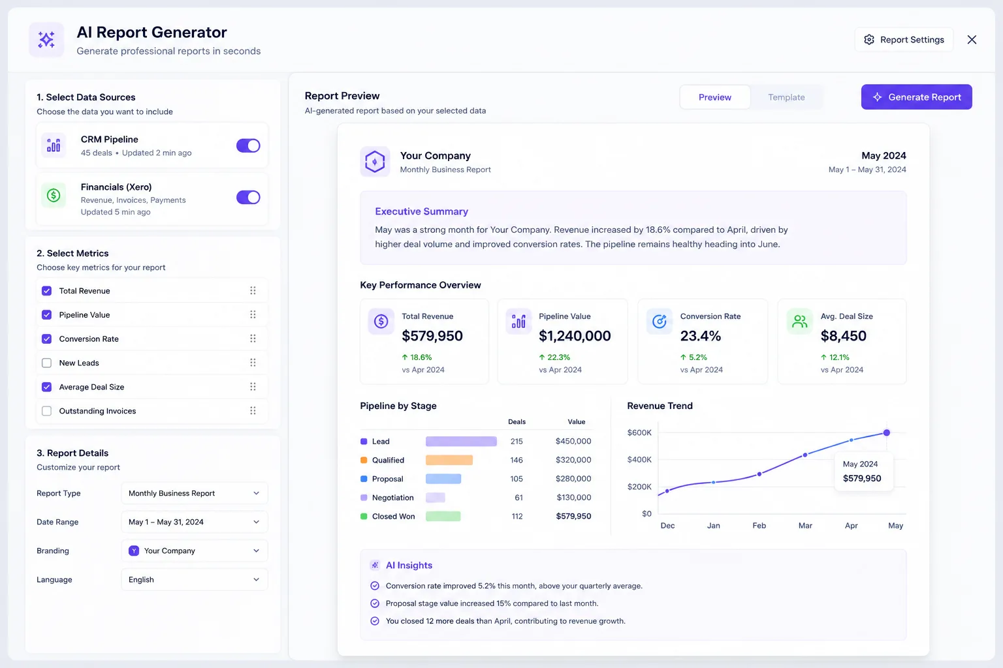Check the Outstanding Invoices checkbox

(x=46, y=411)
